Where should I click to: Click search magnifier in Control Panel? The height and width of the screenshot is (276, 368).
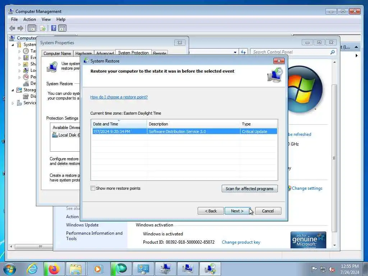click(x=332, y=52)
